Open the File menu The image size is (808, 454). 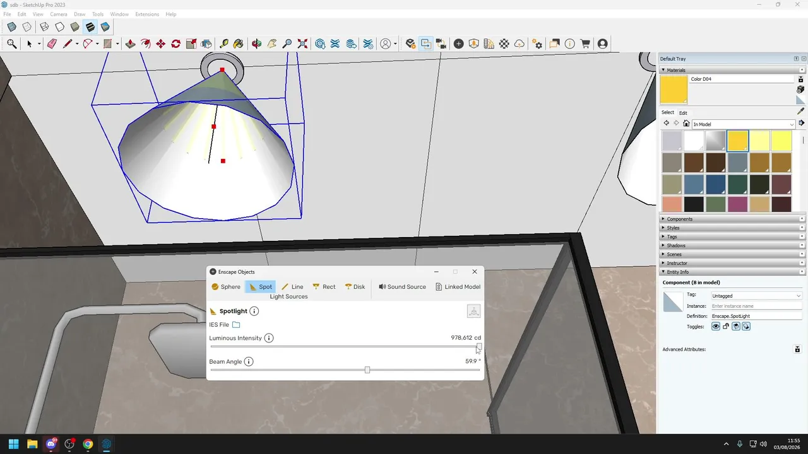tap(7, 14)
